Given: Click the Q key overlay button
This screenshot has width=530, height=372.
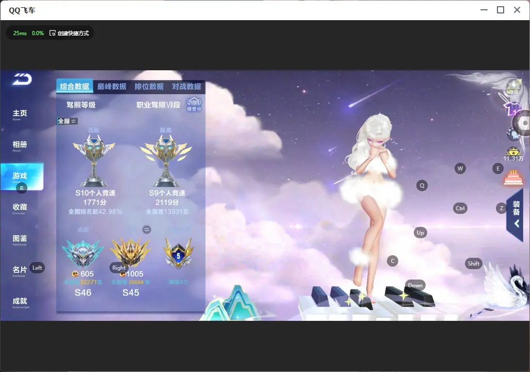Looking at the screenshot, I should coord(422,185).
